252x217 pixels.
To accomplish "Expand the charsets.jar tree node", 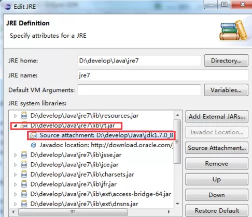I will click(16, 175).
